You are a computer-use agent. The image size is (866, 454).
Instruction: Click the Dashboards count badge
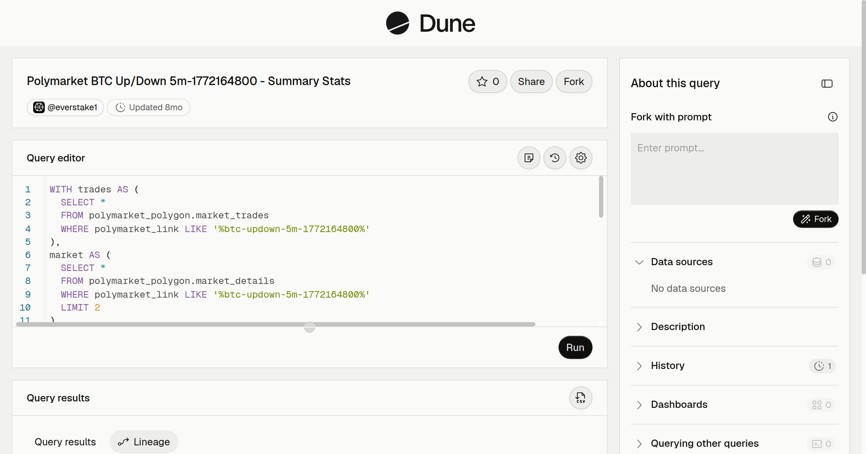pyautogui.click(x=821, y=405)
